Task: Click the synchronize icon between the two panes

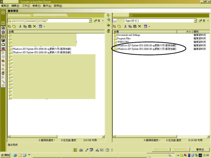Action: 109,25
